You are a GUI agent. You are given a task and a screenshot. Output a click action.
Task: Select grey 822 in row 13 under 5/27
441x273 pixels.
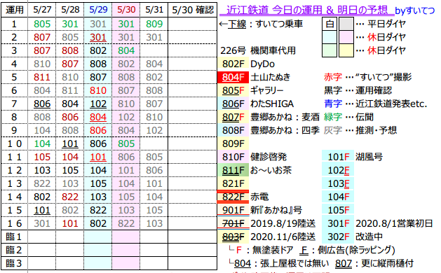coord(42,183)
